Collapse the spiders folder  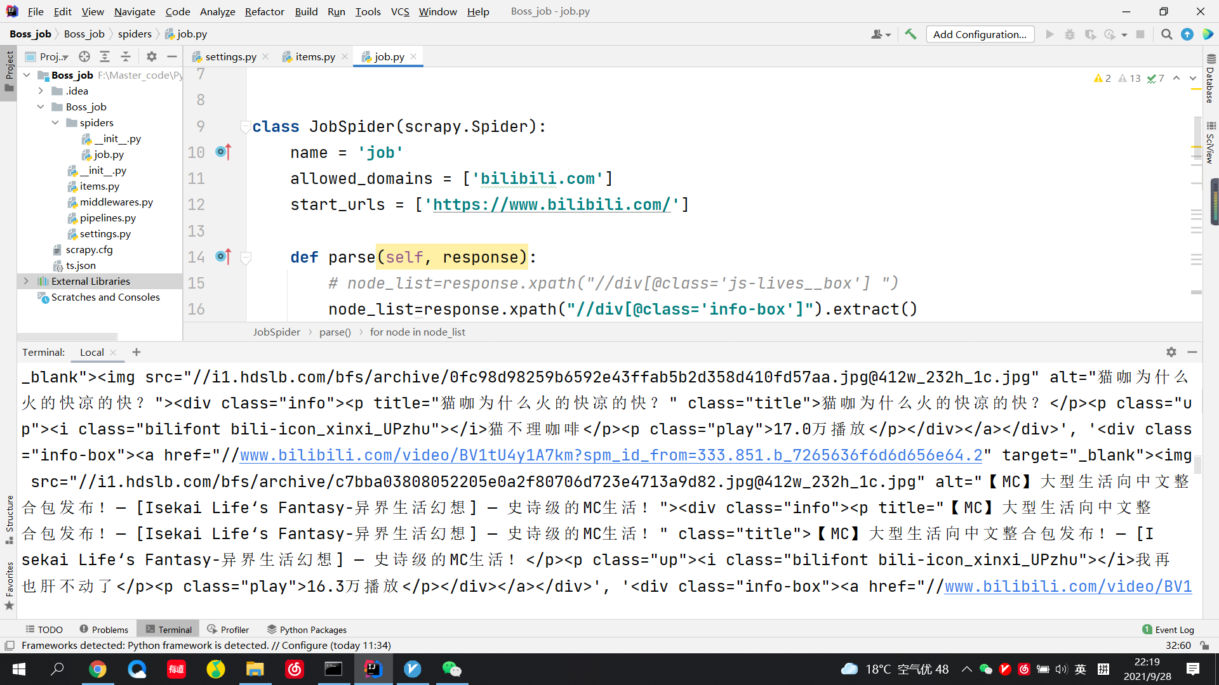(55, 122)
